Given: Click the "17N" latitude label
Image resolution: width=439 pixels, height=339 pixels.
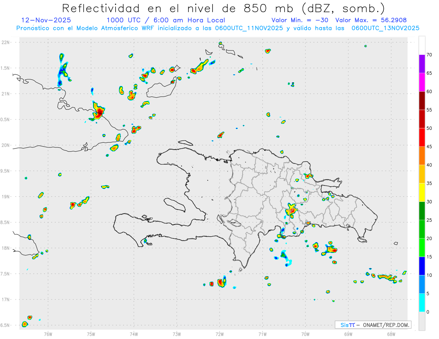Looking at the screenshot, I should click(x=6, y=300).
